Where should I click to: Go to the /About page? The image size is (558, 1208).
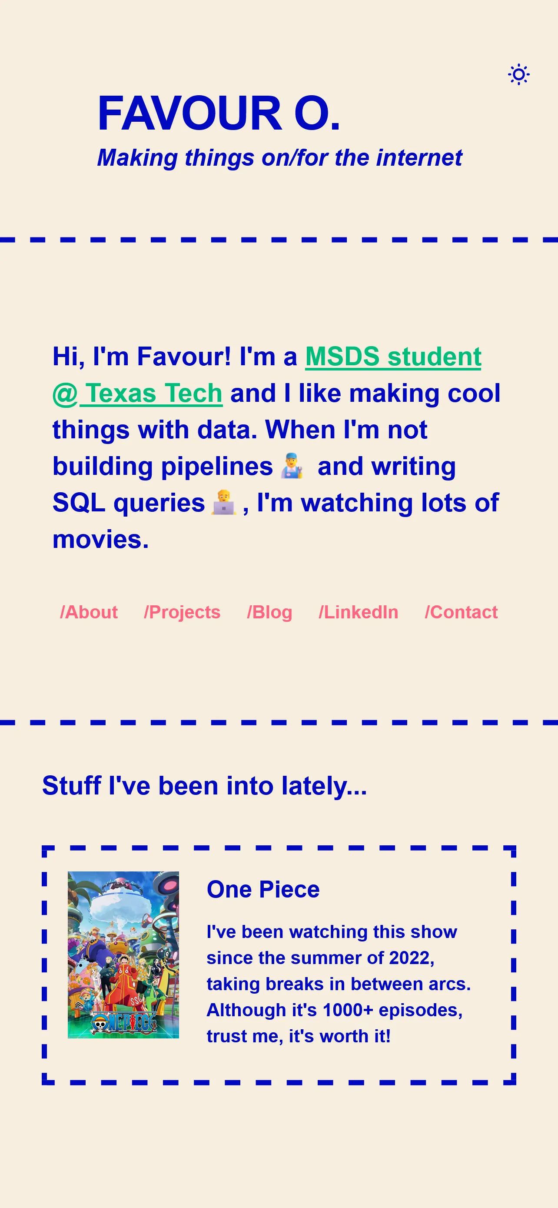click(89, 612)
